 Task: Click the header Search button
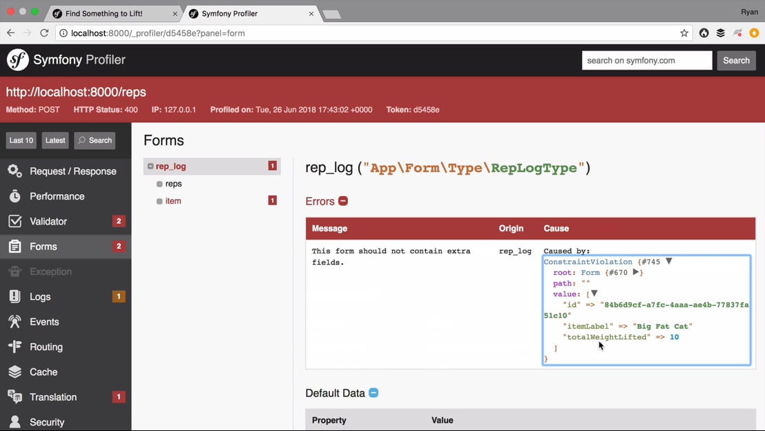pyautogui.click(x=736, y=61)
